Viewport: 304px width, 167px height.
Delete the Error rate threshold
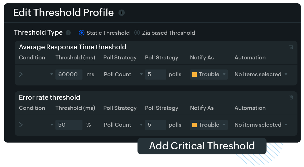coord(291,97)
